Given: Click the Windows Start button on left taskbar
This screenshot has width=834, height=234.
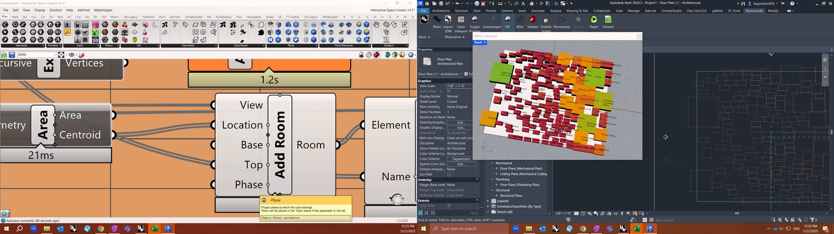Looking at the screenshot, I should point(6,228).
